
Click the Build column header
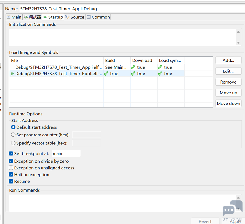coord(117,60)
